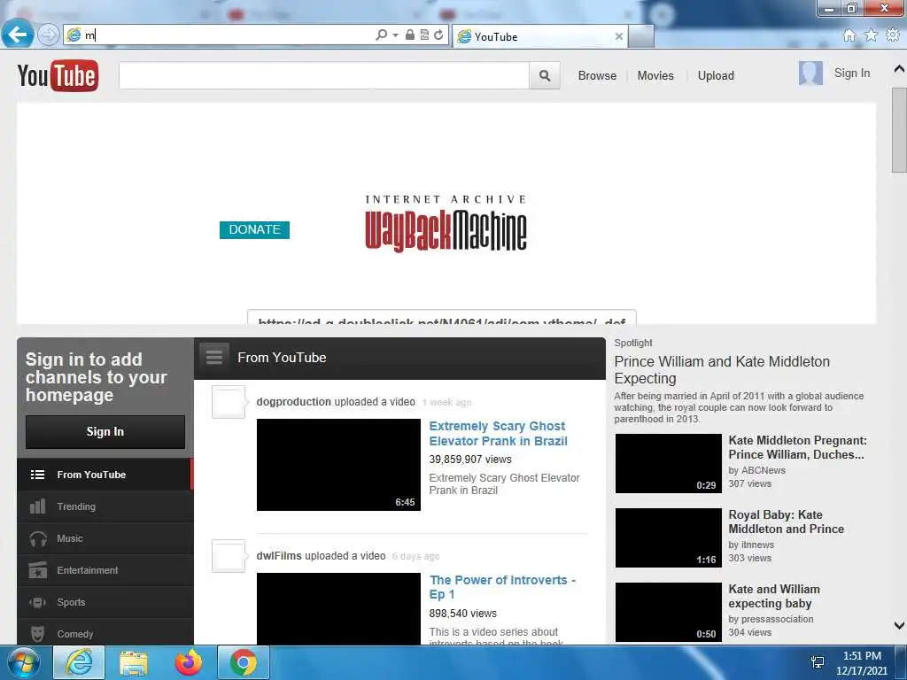Click the YouTube logo

click(x=58, y=76)
